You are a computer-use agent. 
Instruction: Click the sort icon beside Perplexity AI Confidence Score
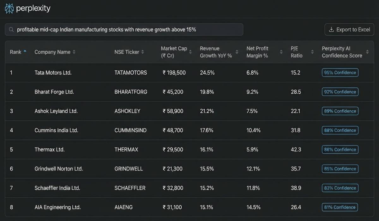pos(367,52)
